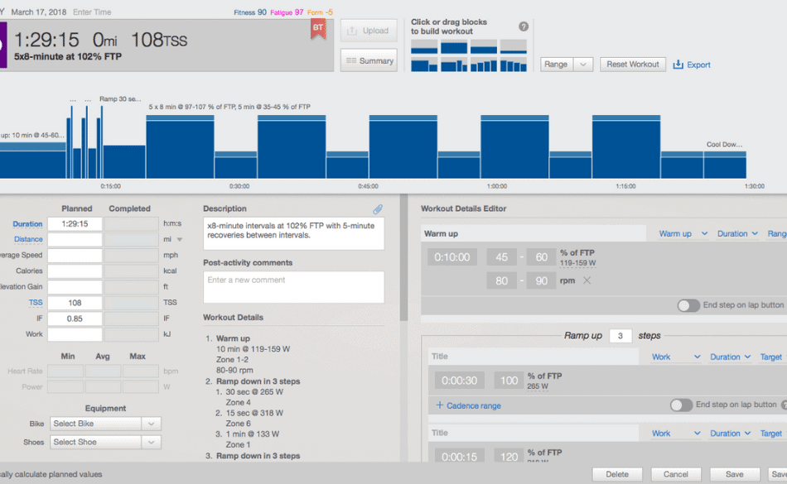
Task: Add the ascending ramp-up block
Action: (483, 65)
